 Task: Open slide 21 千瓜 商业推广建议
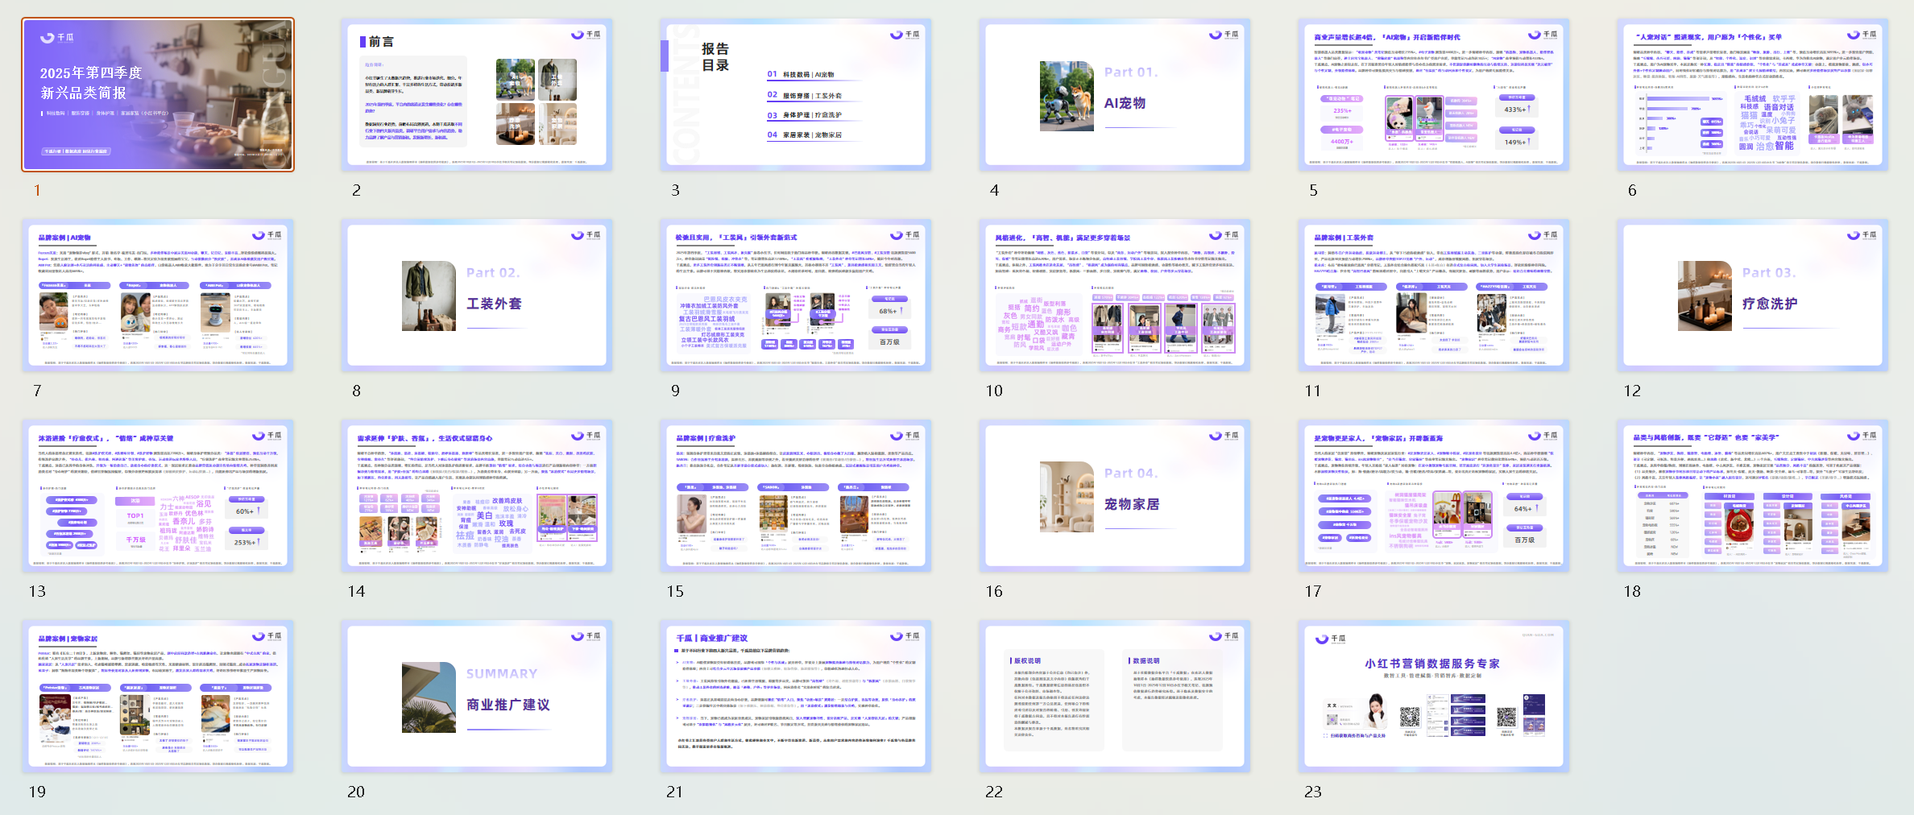tap(795, 697)
